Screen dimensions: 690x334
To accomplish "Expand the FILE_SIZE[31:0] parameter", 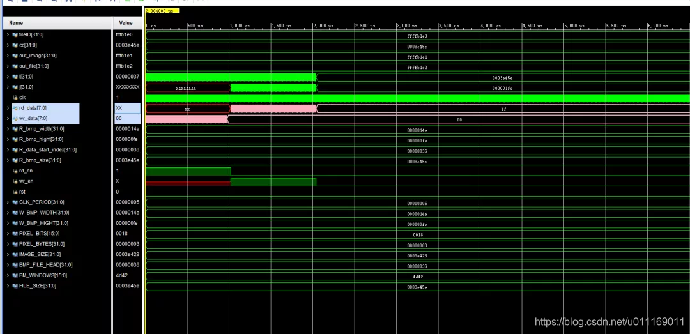I will 8,286.
